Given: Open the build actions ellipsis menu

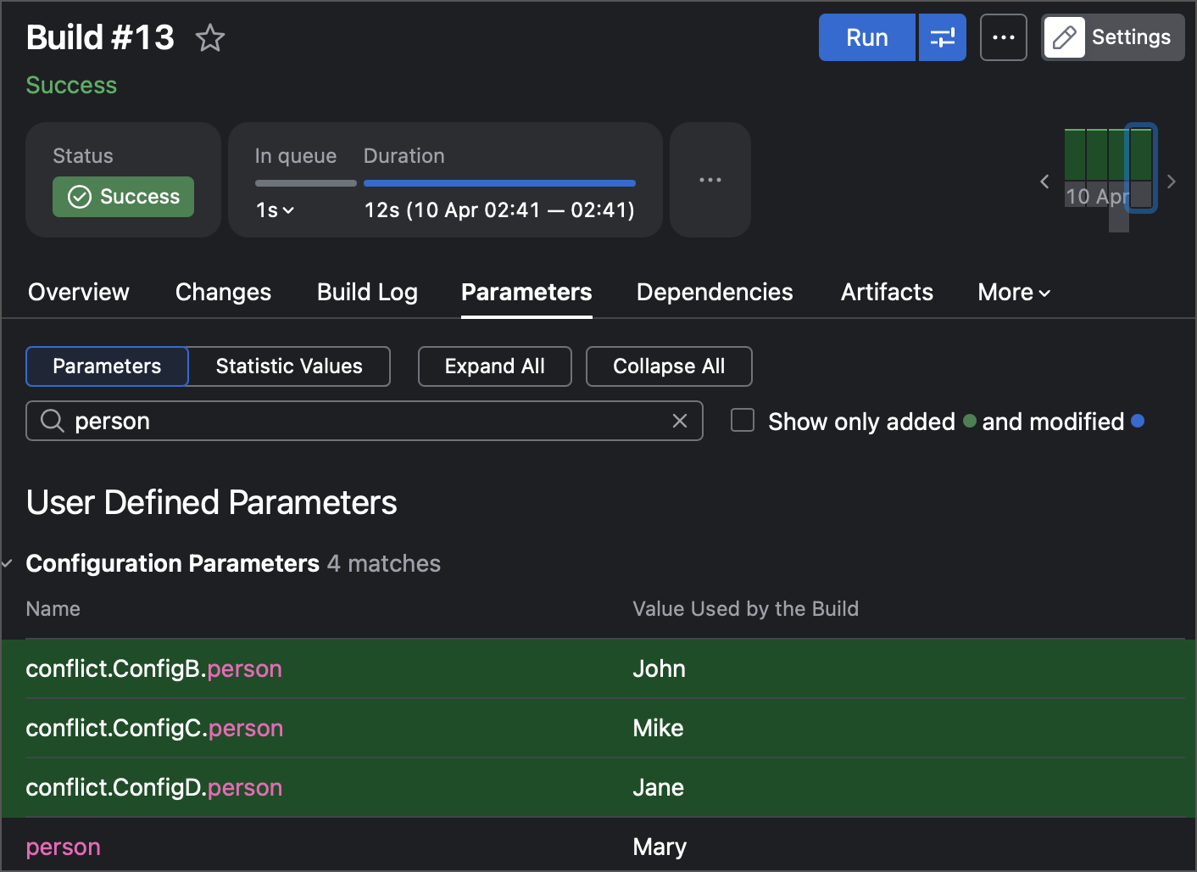Looking at the screenshot, I should [x=1004, y=37].
